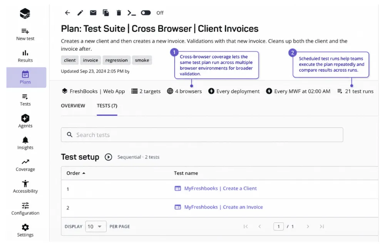Open the display 10 per page dropdown
385x246 pixels.
pyautogui.click(x=96, y=226)
